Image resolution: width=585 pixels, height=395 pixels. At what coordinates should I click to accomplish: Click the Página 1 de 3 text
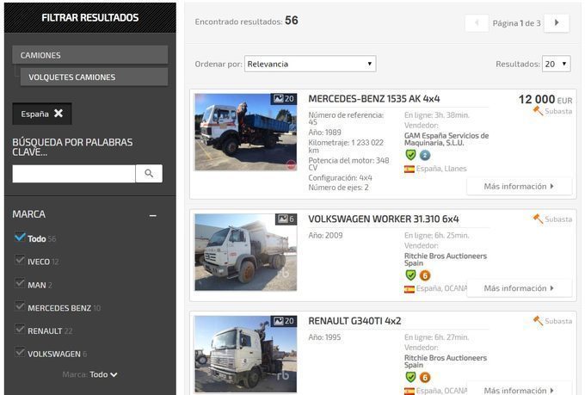[516, 23]
